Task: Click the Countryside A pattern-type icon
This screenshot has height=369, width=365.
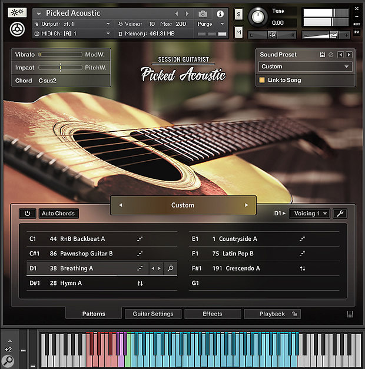Action: 303,239
